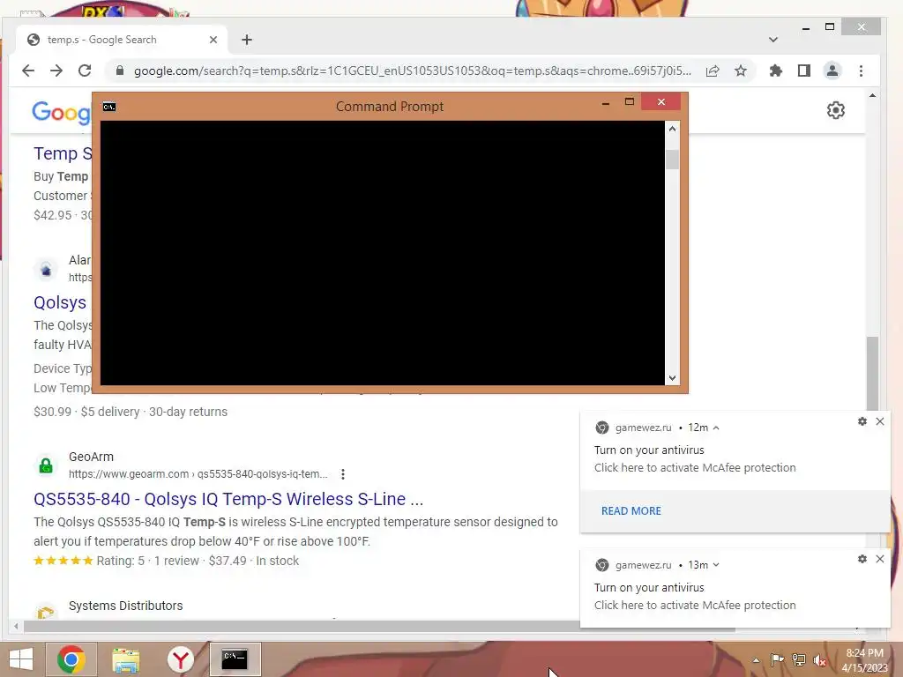Open Chrome from the taskbar
The height and width of the screenshot is (677, 903).
pyautogui.click(x=71, y=659)
